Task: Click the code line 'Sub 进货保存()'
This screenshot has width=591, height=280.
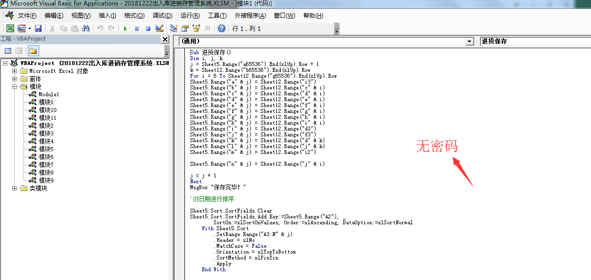Action: (210, 52)
